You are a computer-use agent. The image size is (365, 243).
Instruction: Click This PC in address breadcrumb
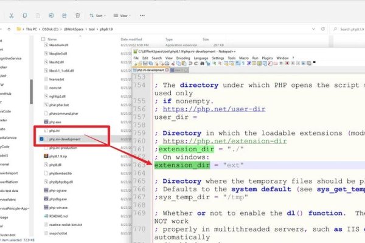coord(32,29)
